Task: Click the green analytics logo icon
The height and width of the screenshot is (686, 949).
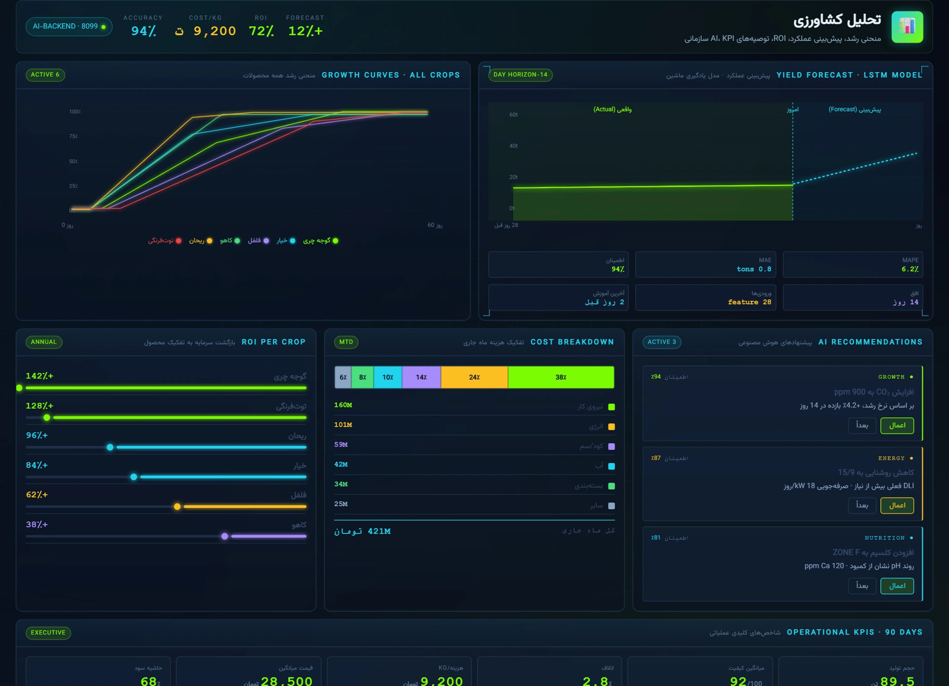Action: [907, 27]
